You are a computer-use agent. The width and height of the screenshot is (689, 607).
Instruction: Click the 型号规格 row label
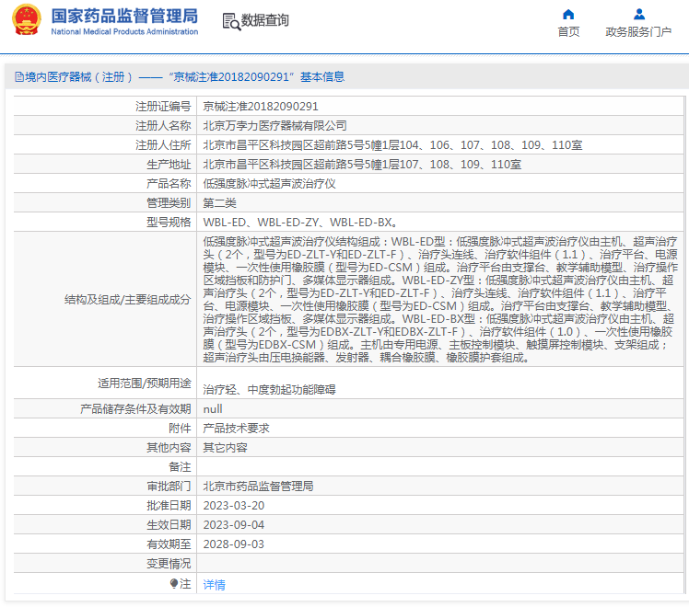point(169,223)
